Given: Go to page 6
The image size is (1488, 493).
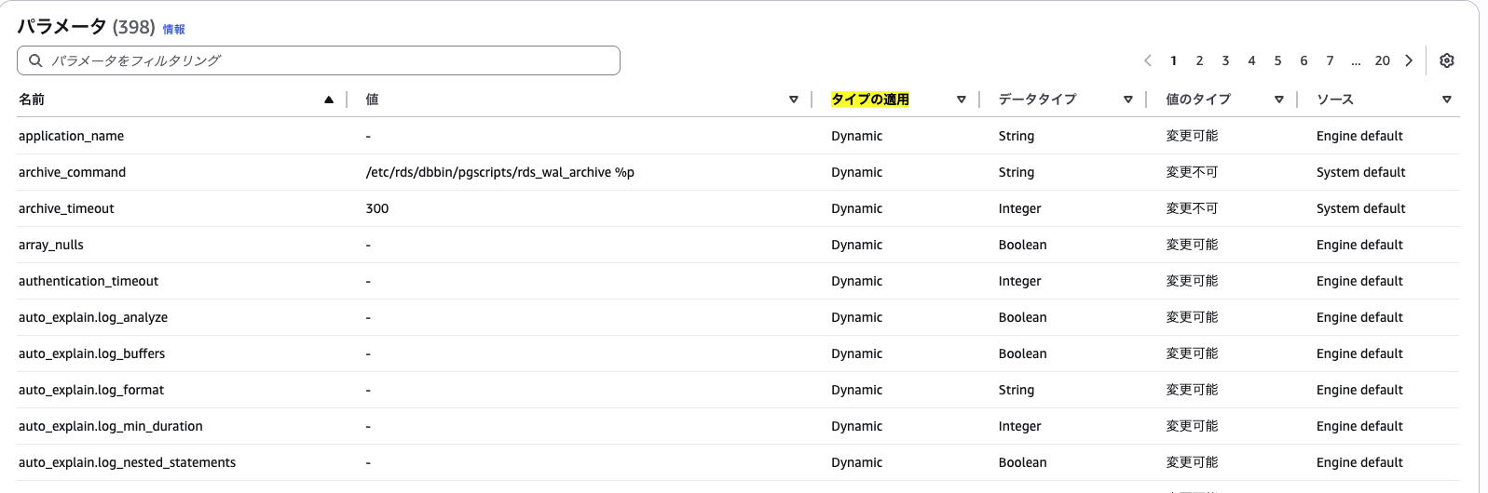Looking at the screenshot, I should (x=1304, y=60).
